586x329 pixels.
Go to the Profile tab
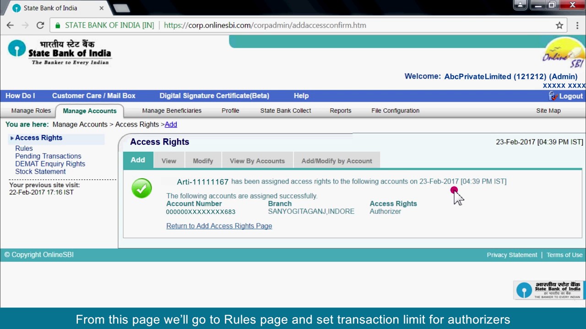coord(230,111)
